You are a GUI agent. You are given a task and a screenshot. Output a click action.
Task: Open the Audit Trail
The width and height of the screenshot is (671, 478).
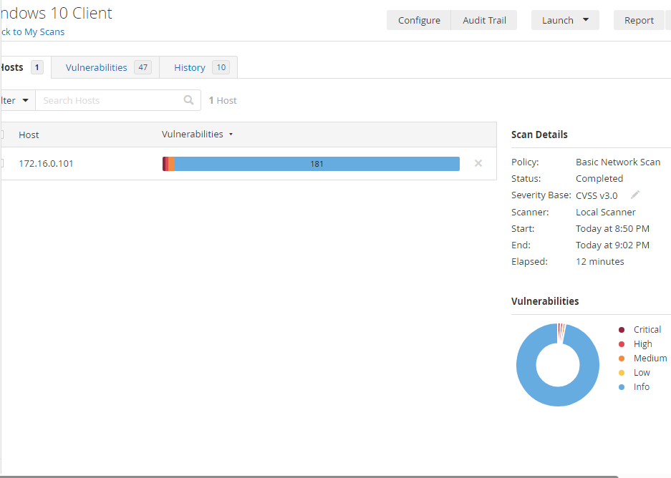tap(484, 20)
